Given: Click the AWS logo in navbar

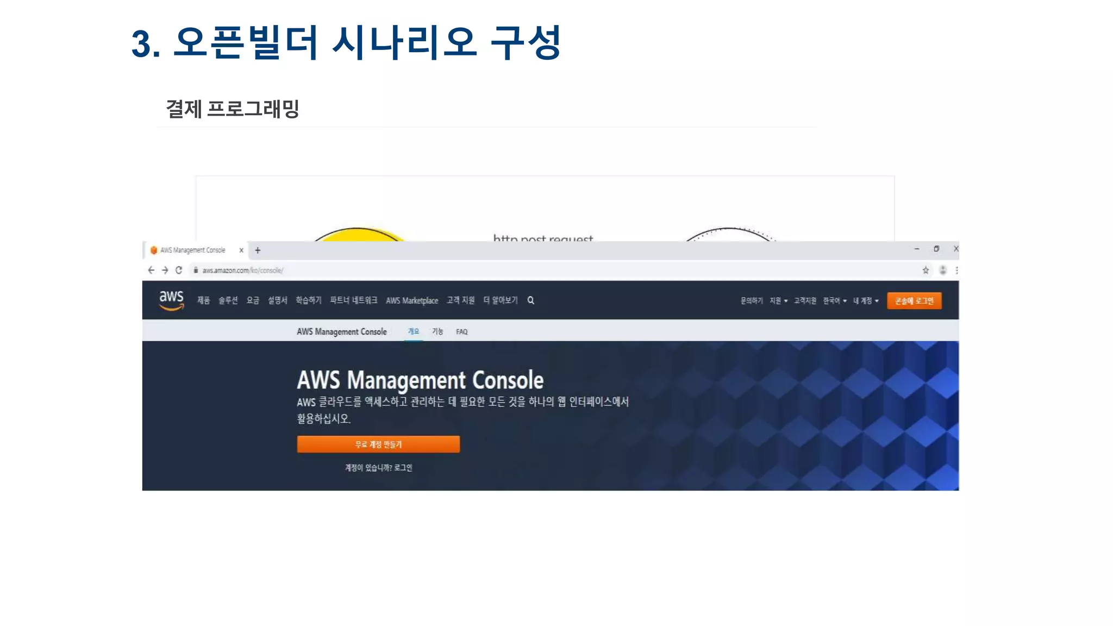Looking at the screenshot, I should pos(171,300).
